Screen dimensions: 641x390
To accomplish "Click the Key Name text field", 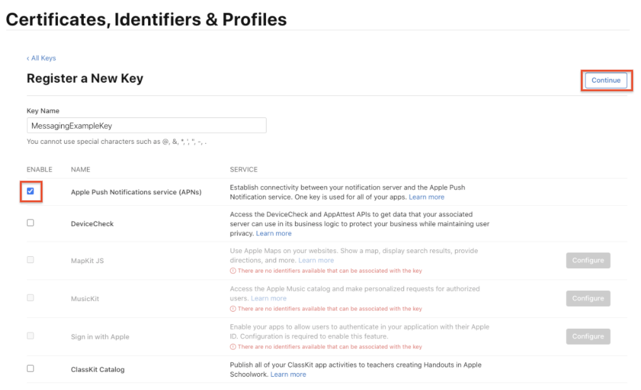I will [146, 126].
